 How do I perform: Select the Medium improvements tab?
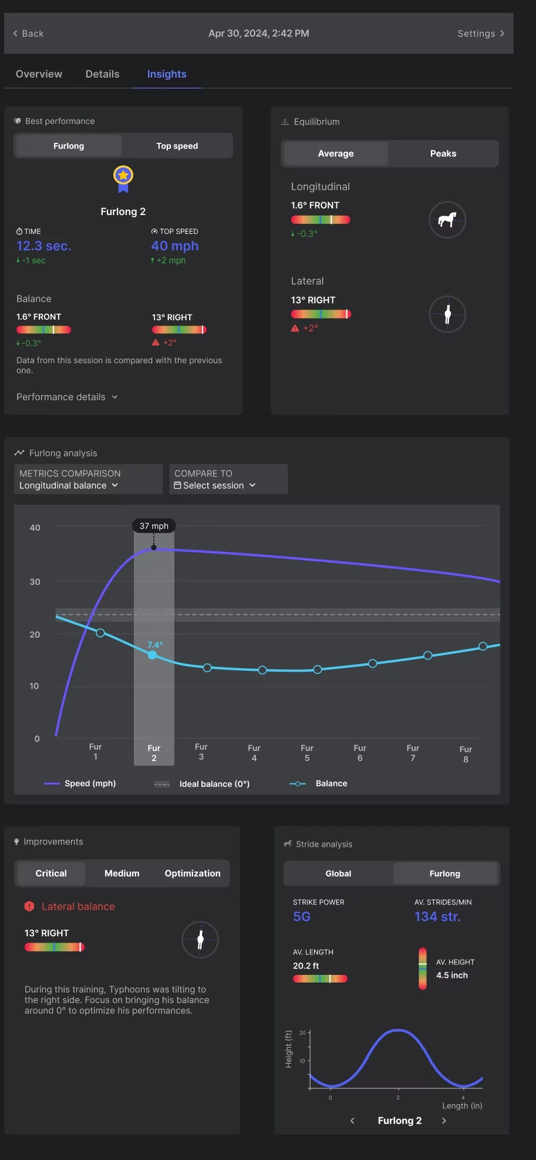coord(122,873)
